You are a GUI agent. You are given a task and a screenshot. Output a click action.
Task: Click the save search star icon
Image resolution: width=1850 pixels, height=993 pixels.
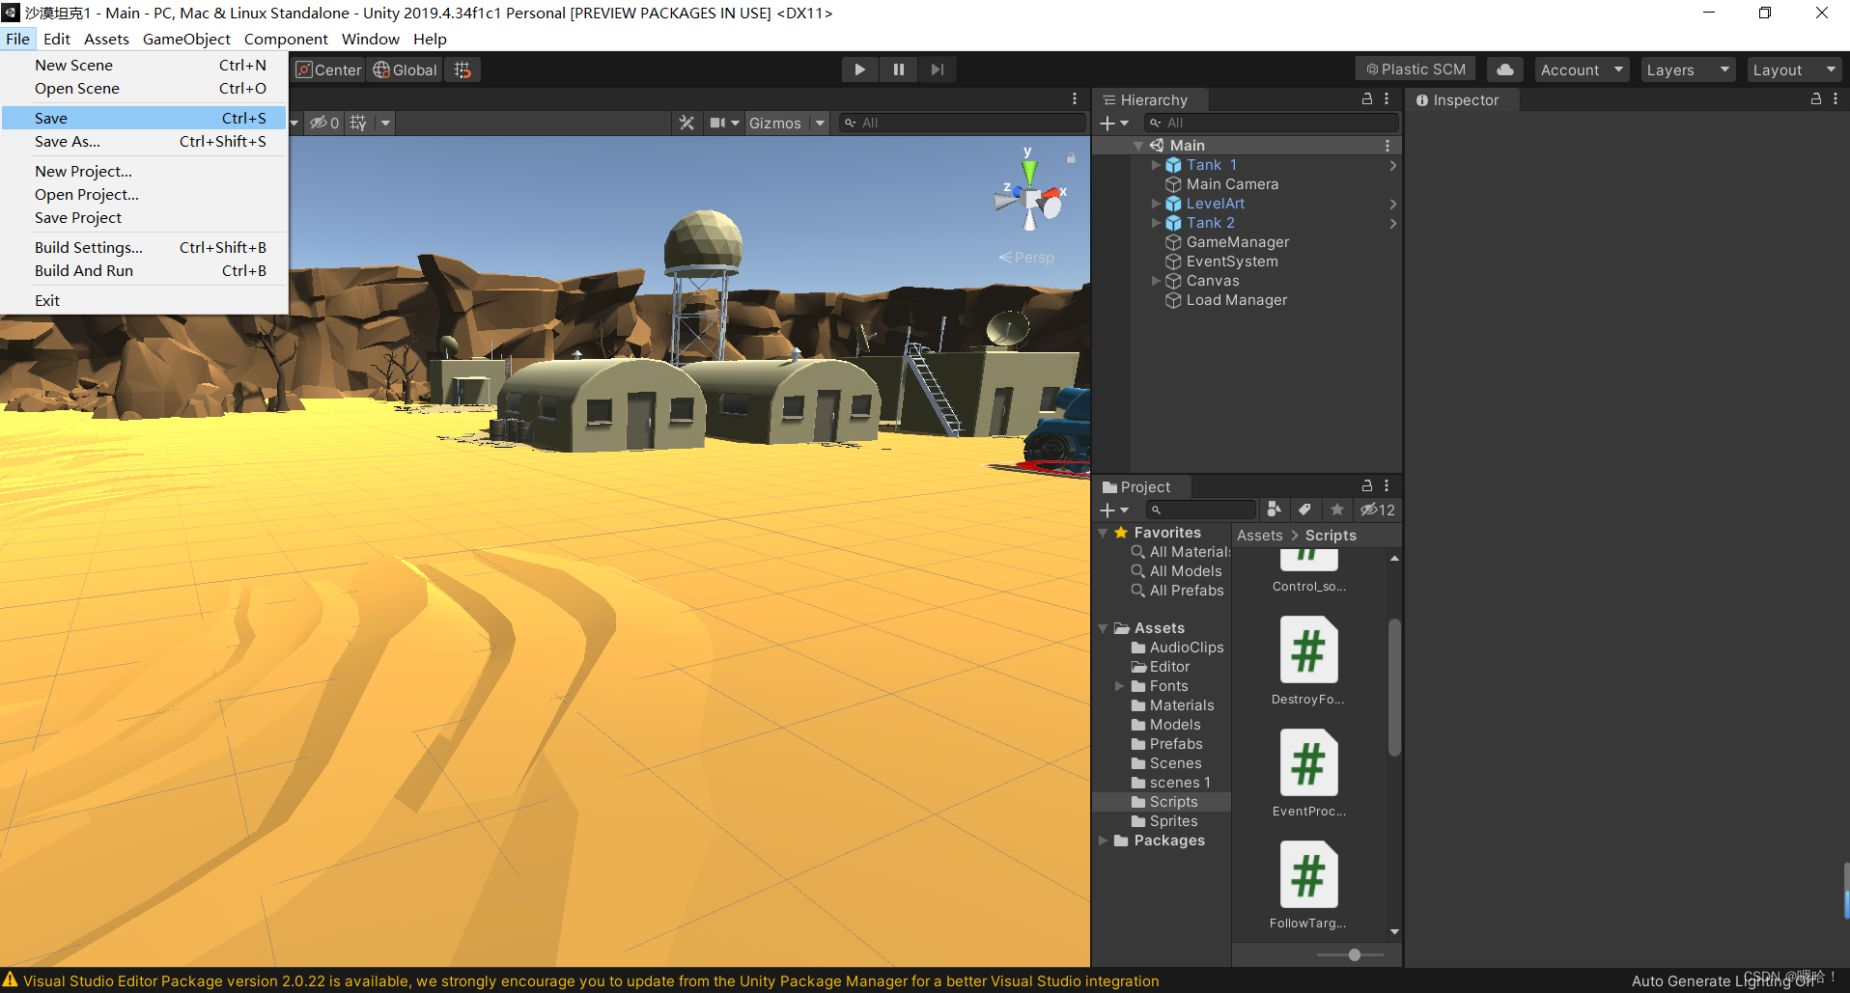(1336, 510)
